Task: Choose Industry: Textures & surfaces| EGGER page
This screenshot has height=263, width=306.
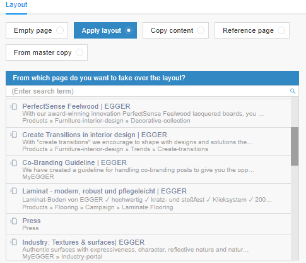Action: 83,242
